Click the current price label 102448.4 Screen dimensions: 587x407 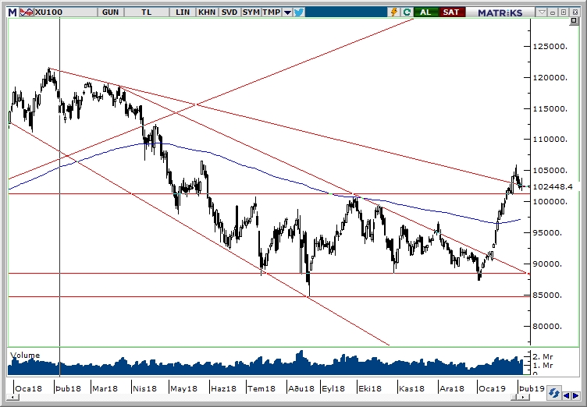coord(553,186)
